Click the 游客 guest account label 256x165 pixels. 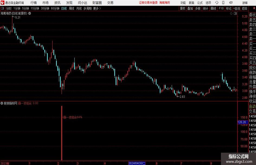[245, 3]
